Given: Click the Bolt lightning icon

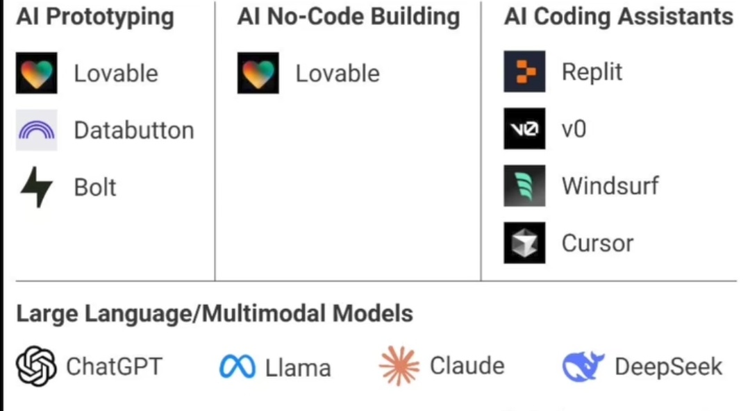Looking at the screenshot, I should [36, 187].
